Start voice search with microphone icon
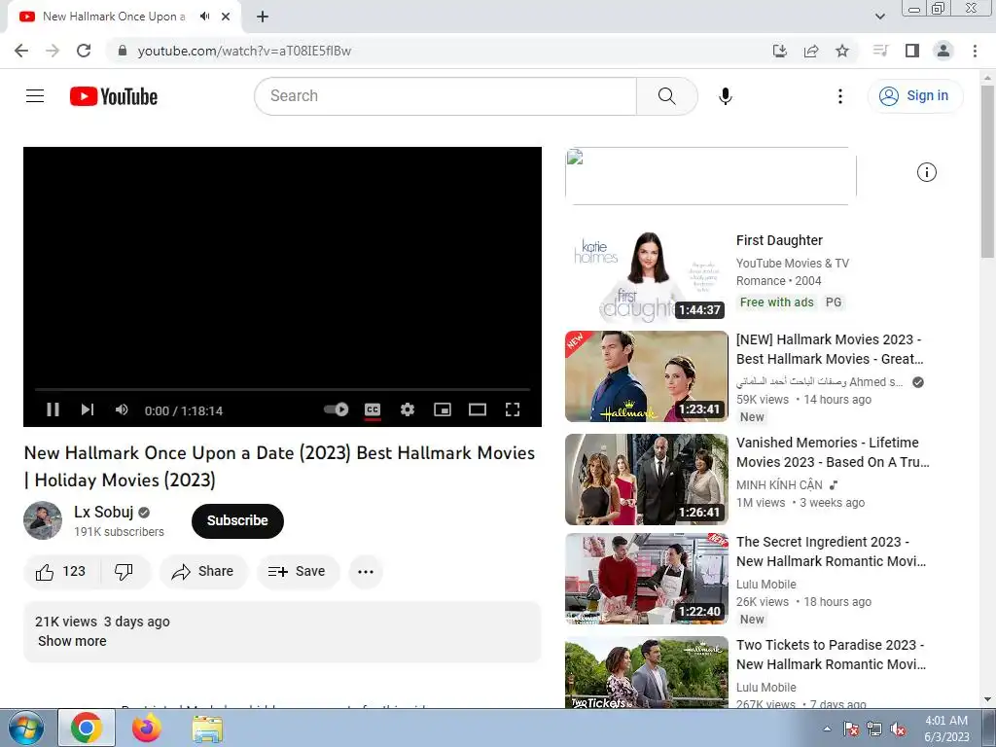This screenshot has height=747, width=996. [726, 96]
